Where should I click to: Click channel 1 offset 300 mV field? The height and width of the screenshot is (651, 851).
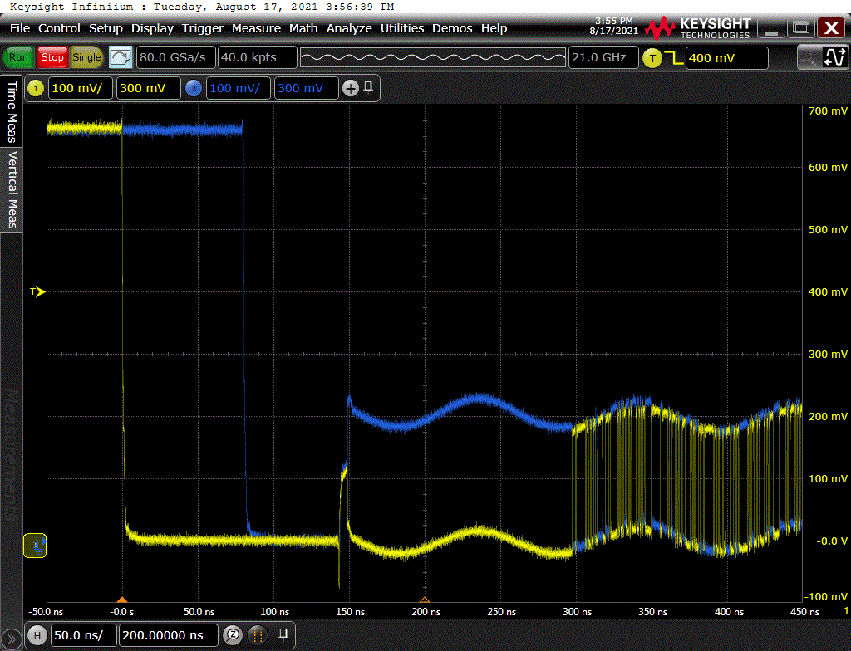(148, 88)
